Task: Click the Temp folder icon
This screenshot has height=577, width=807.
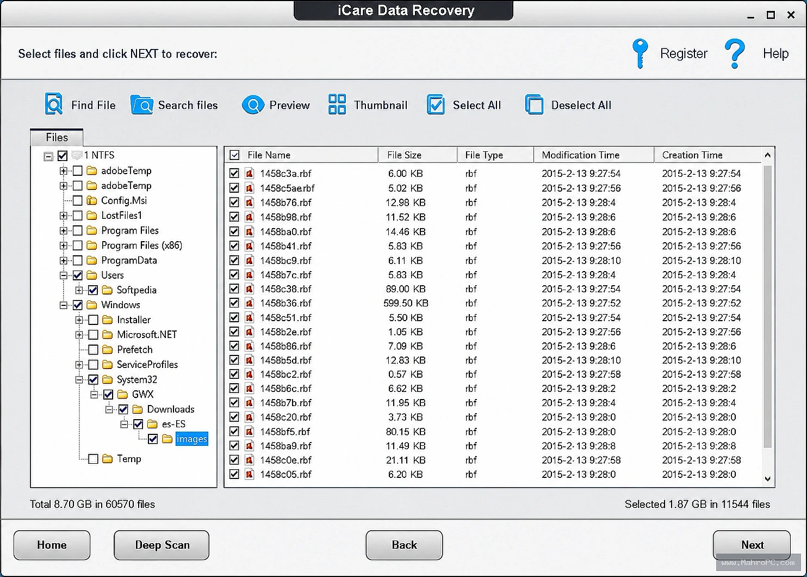Action: [108, 459]
